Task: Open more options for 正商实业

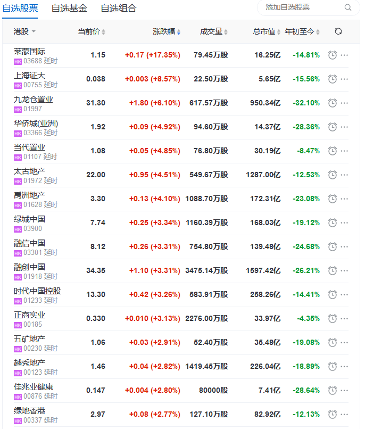Action: click(x=344, y=318)
